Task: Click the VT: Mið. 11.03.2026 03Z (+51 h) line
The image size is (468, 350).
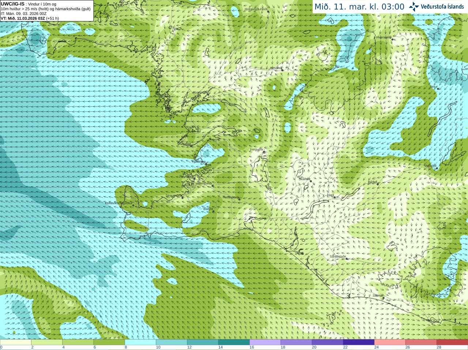Action: pyautogui.click(x=30, y=18)
